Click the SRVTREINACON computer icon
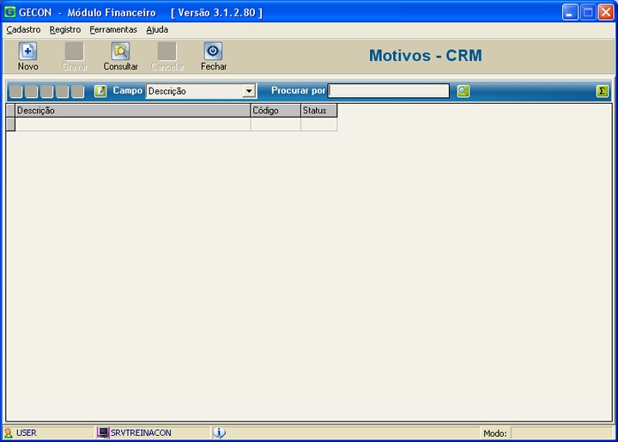Viewport: 618px width, 442px height. pos(103,433)
